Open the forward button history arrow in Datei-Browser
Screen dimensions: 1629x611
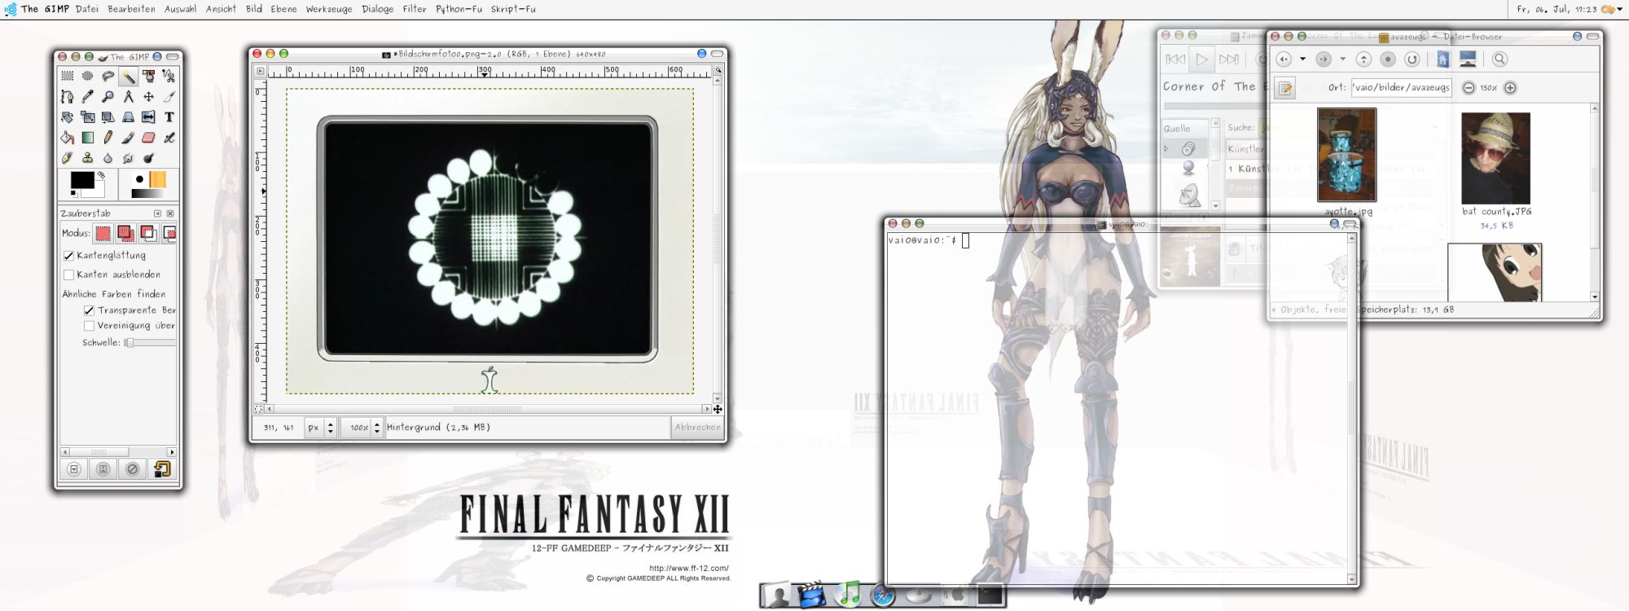pyautogui.click(x=1343, y=59)
